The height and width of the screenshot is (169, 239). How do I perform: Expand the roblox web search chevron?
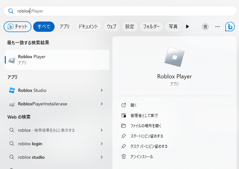102,130
